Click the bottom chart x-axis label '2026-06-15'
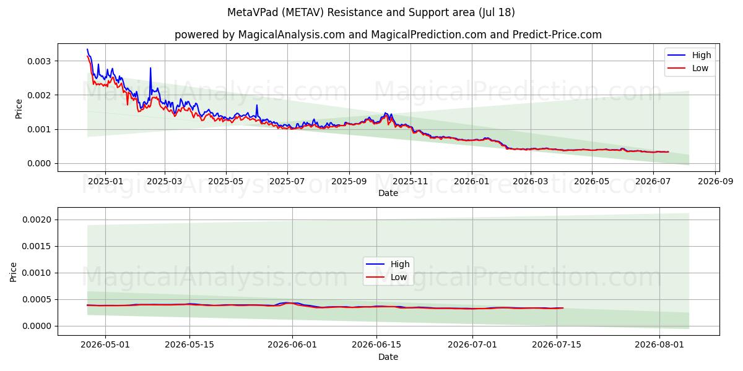 pyautogui.click(x=376, y=346)
